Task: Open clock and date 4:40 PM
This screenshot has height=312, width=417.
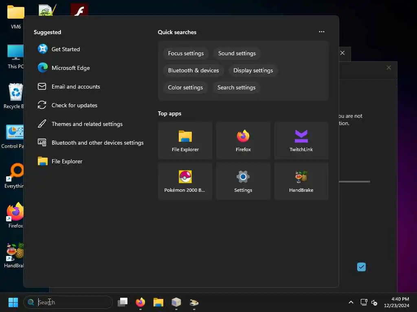Action: (397, 302)
